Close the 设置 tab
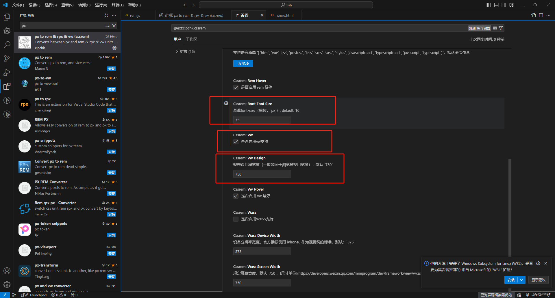This screenshot has width=555, height=298. point(262,15)
